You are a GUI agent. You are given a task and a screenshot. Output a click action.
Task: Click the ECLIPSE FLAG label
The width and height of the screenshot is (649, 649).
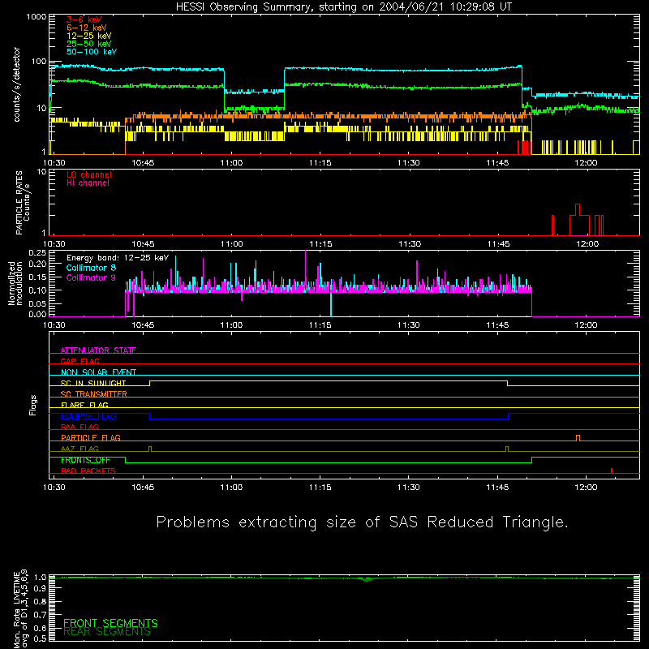click(x=88, y=416)
